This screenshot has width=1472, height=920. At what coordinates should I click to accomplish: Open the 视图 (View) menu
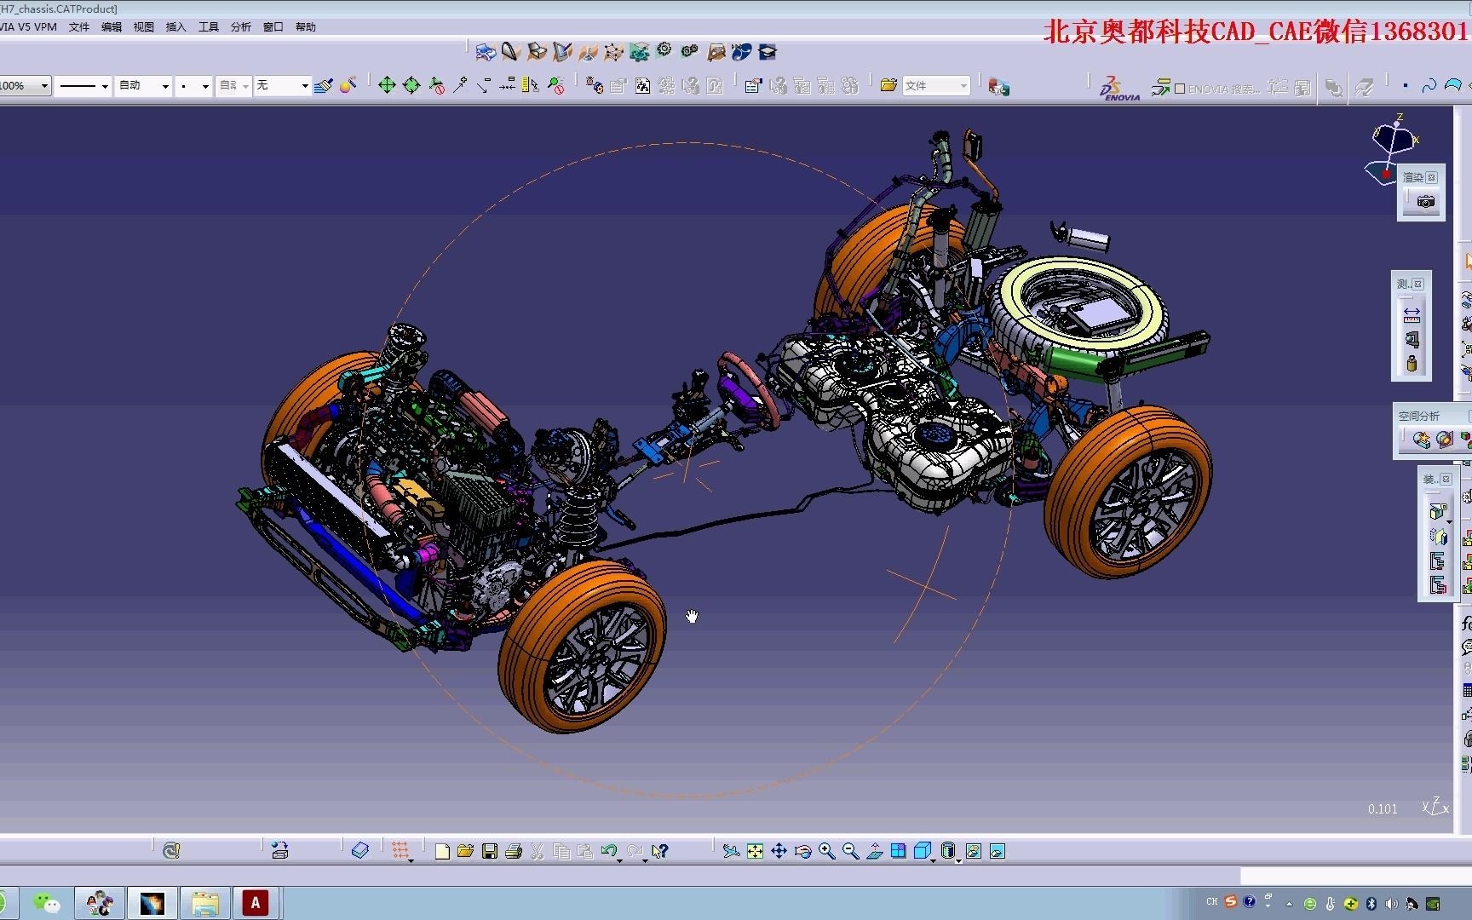pos(144,27)
